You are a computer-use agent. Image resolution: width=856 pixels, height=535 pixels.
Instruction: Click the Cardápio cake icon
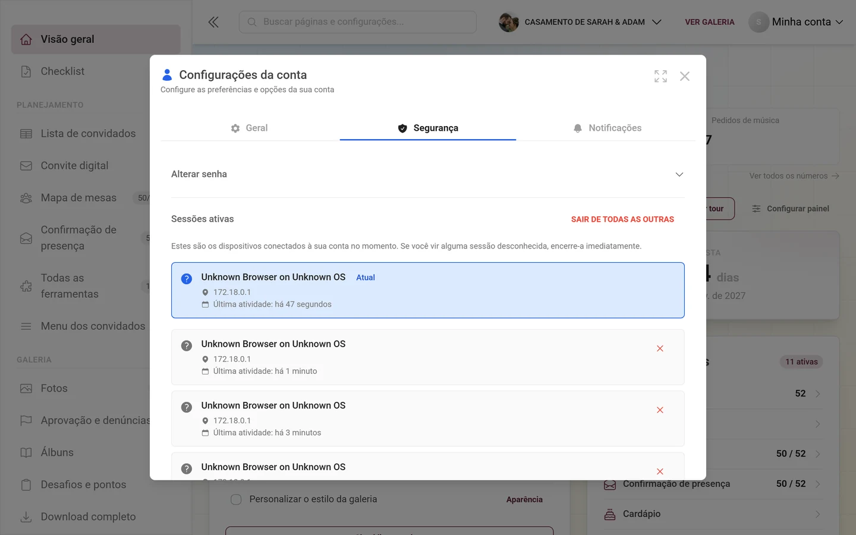pyautogui.click(x=610, y=514)
